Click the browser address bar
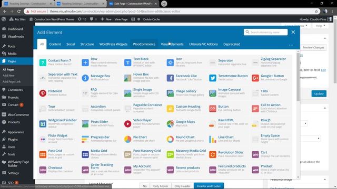This screenshot has width=337, height=189. coord(172,12)
